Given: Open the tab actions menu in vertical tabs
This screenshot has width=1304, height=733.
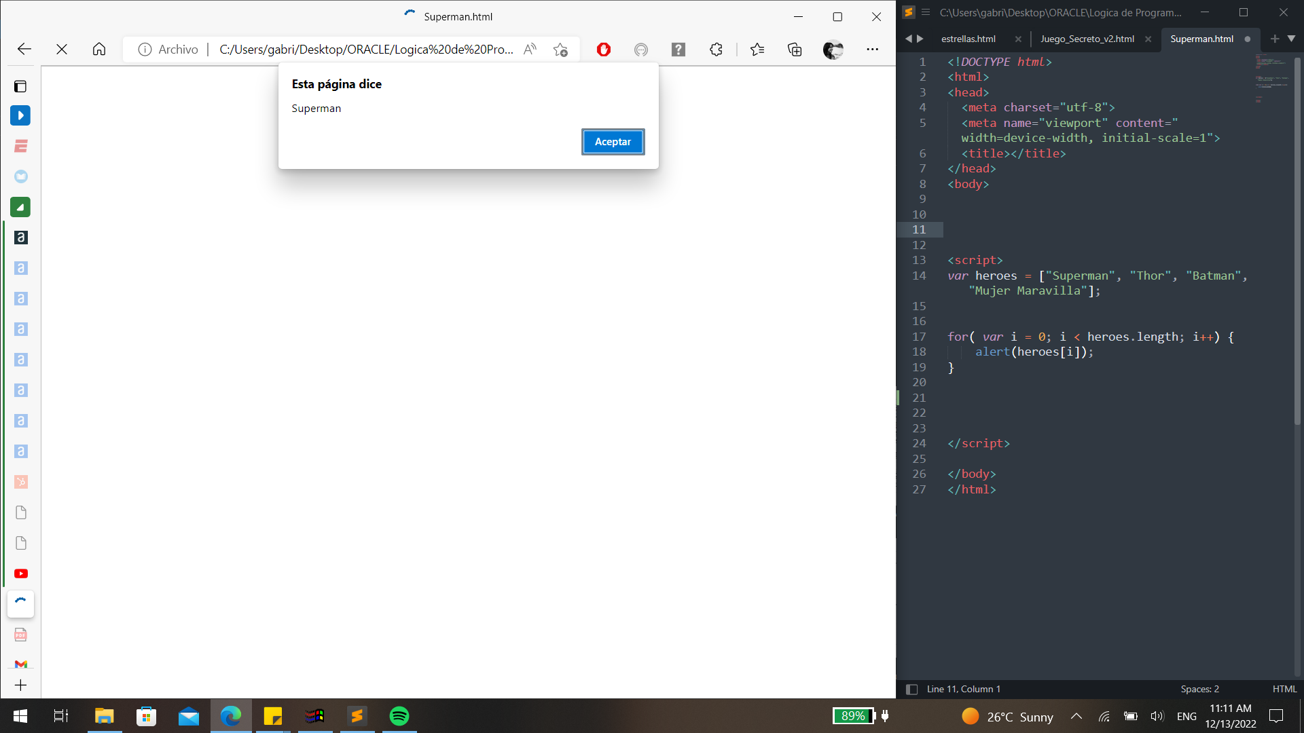Looking at the screenshot, I should click(20, 86).
